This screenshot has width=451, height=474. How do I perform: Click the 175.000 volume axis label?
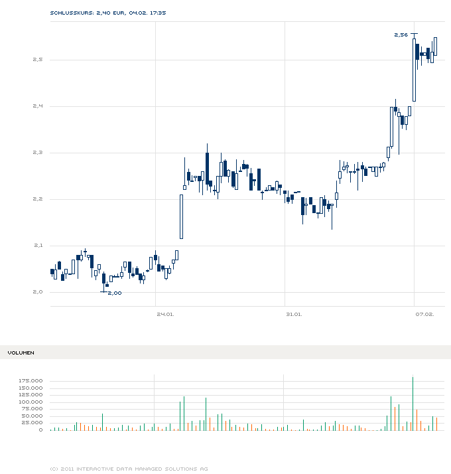(32, 382)
